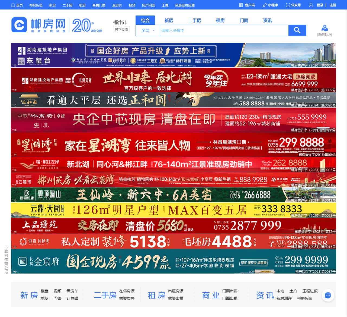This screenshot has width=347, height=317.
Task: Open the 我要卖房 link in the footer
Action: click(x=126, y=298)
